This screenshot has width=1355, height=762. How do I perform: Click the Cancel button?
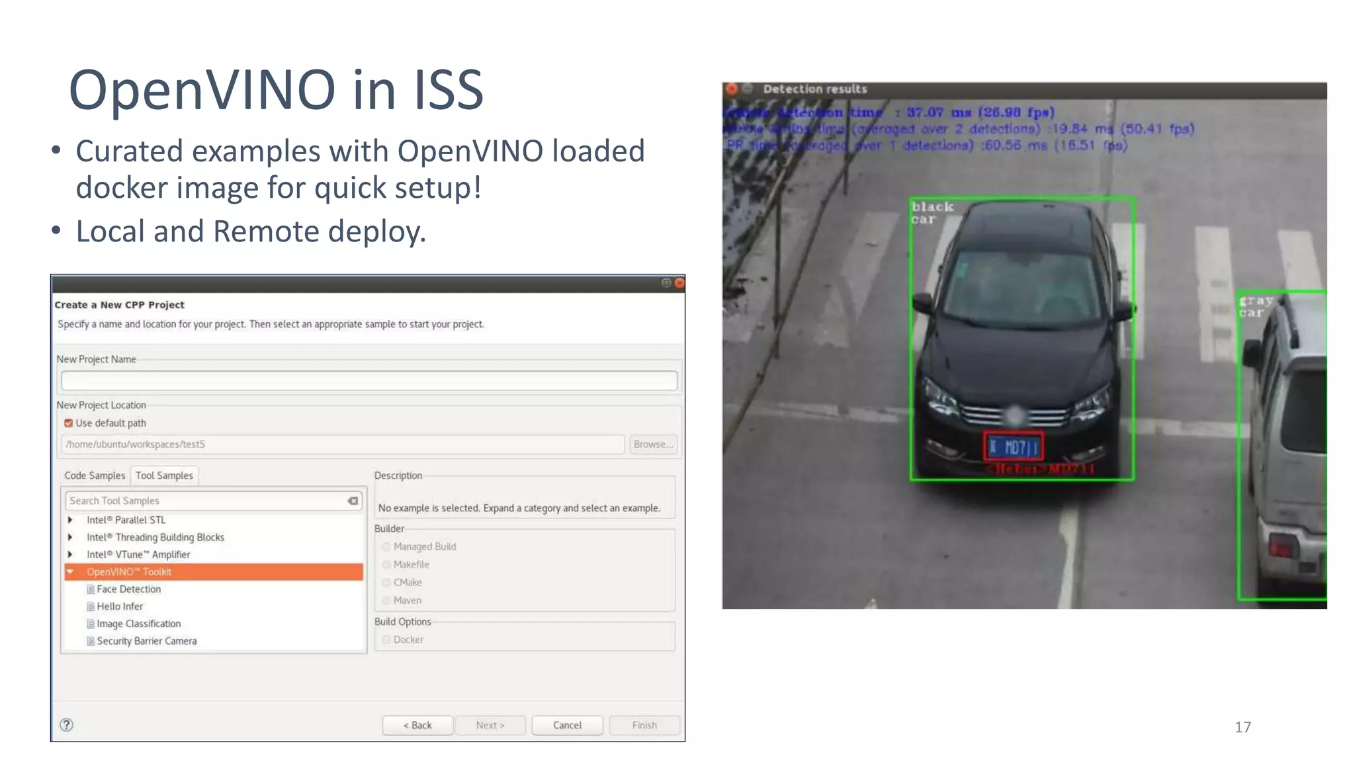567,726
